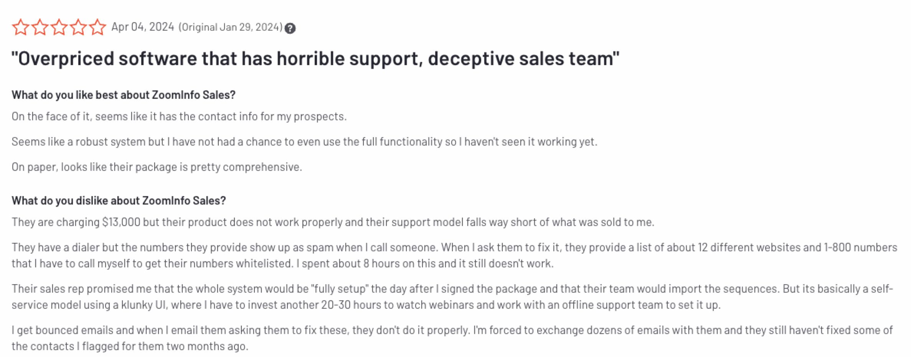Click the "two months ago" line
Viewport: 911px width, 357px height.
click(x=130, y=346)
